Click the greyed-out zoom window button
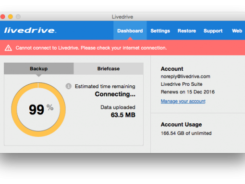The width and height of the screenshot is (245, 184). (x=18, y=17)
